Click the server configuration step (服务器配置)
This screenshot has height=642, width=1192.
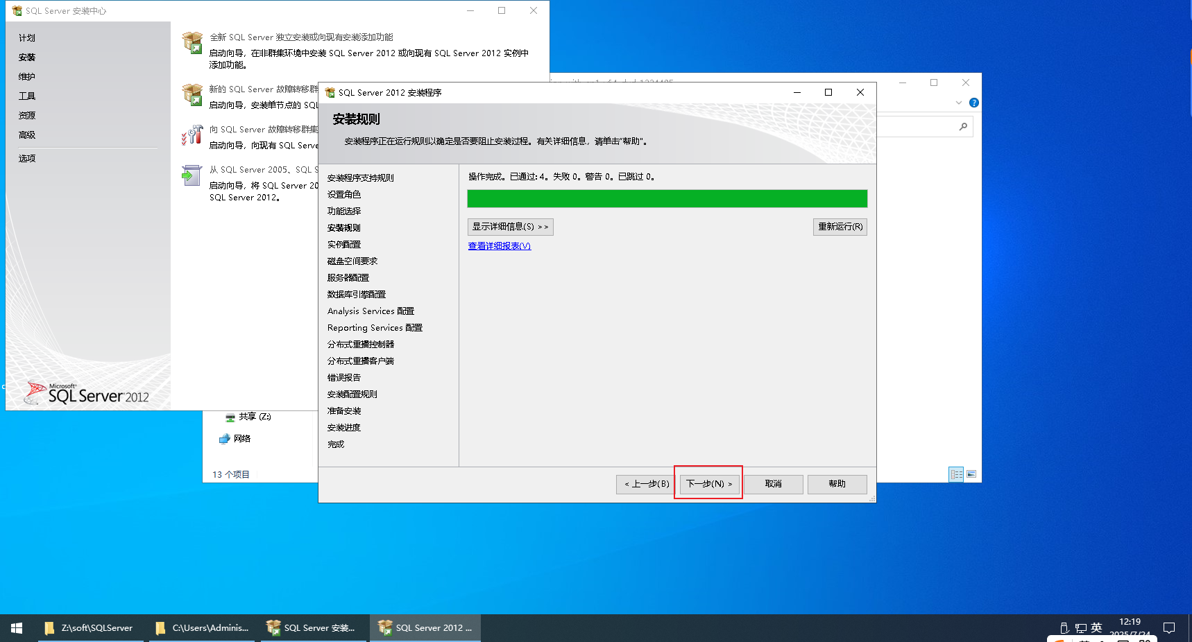point(348,278)
